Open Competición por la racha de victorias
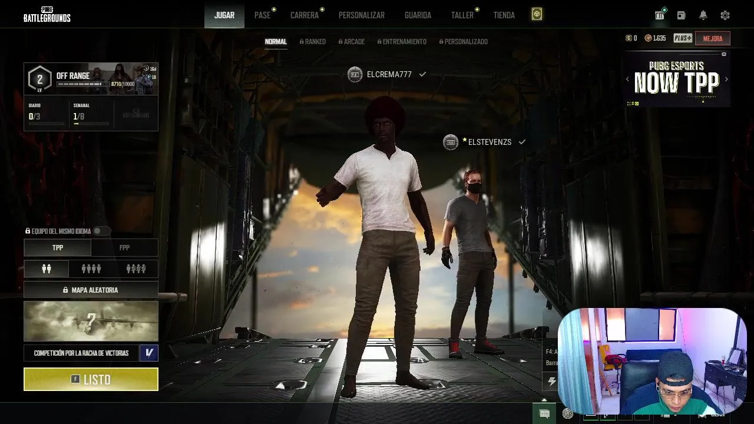The height and width of the screenshot is (424, 754). (81, 353)
